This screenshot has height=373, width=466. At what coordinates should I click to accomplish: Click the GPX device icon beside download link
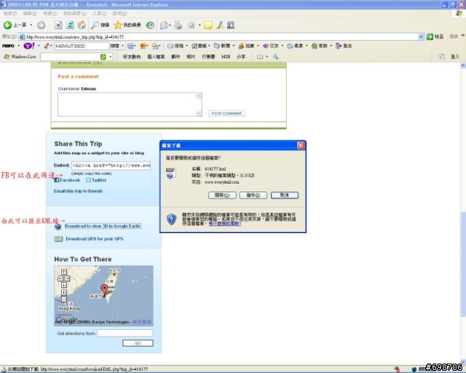58,239
